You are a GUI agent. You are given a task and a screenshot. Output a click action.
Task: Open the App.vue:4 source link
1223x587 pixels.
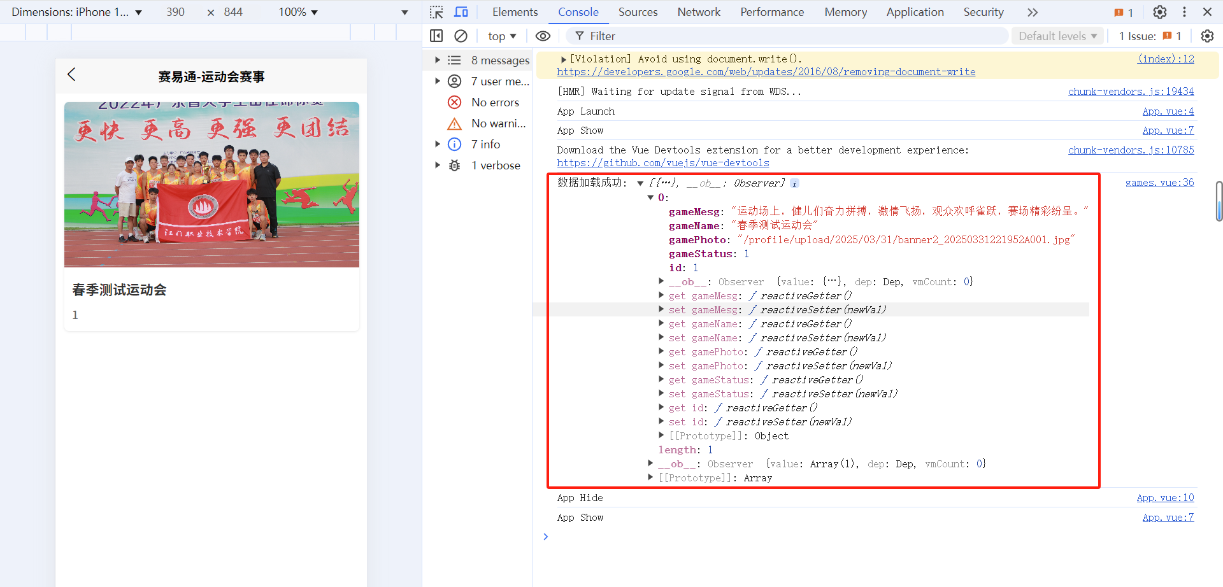(x=1168, y=111)
